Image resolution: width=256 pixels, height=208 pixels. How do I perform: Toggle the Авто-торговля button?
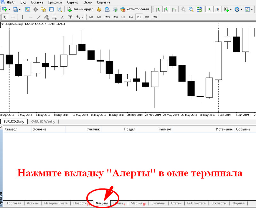click(135, 9)
